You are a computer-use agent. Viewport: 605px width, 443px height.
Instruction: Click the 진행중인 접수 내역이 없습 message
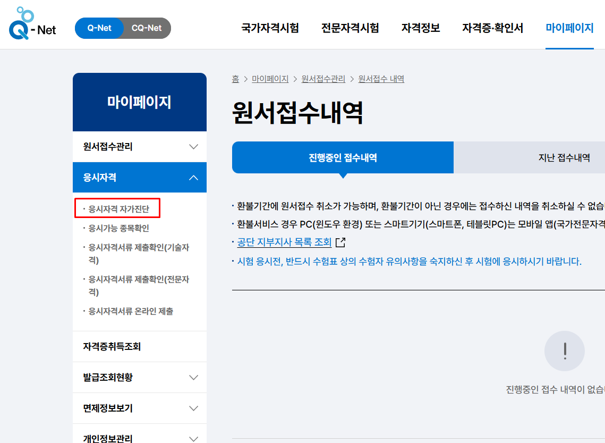555,389
